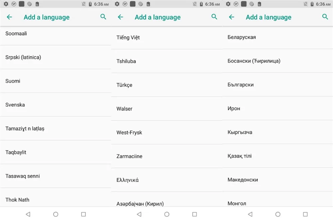Tap recents square below Азәрбајҹан (Кирил)
Viewport: 333px width, 222px height.
[x=194, y=214]
